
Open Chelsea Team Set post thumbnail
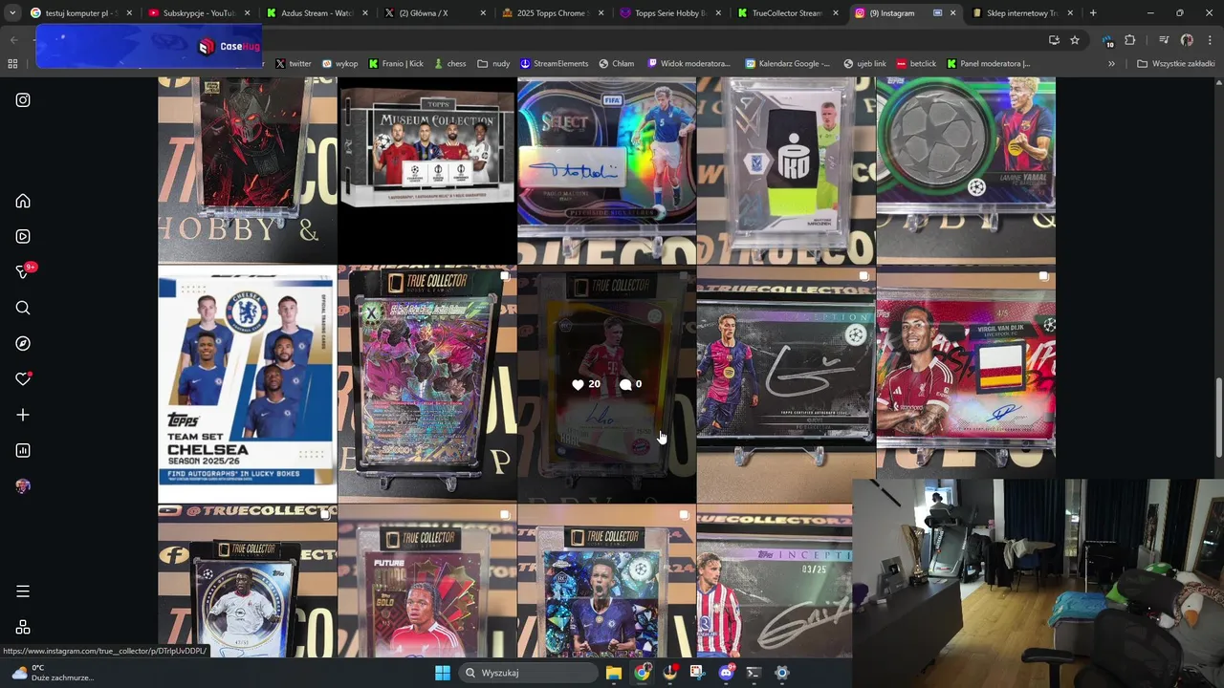pyautogui.click(x=248, y=384)
